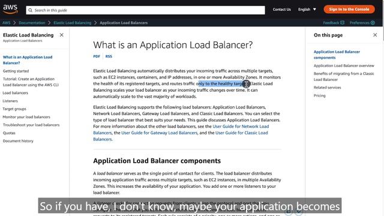Open Monitor your load balancers section
The height and width of the screenshot is (216, 384).
pos(26,117)
